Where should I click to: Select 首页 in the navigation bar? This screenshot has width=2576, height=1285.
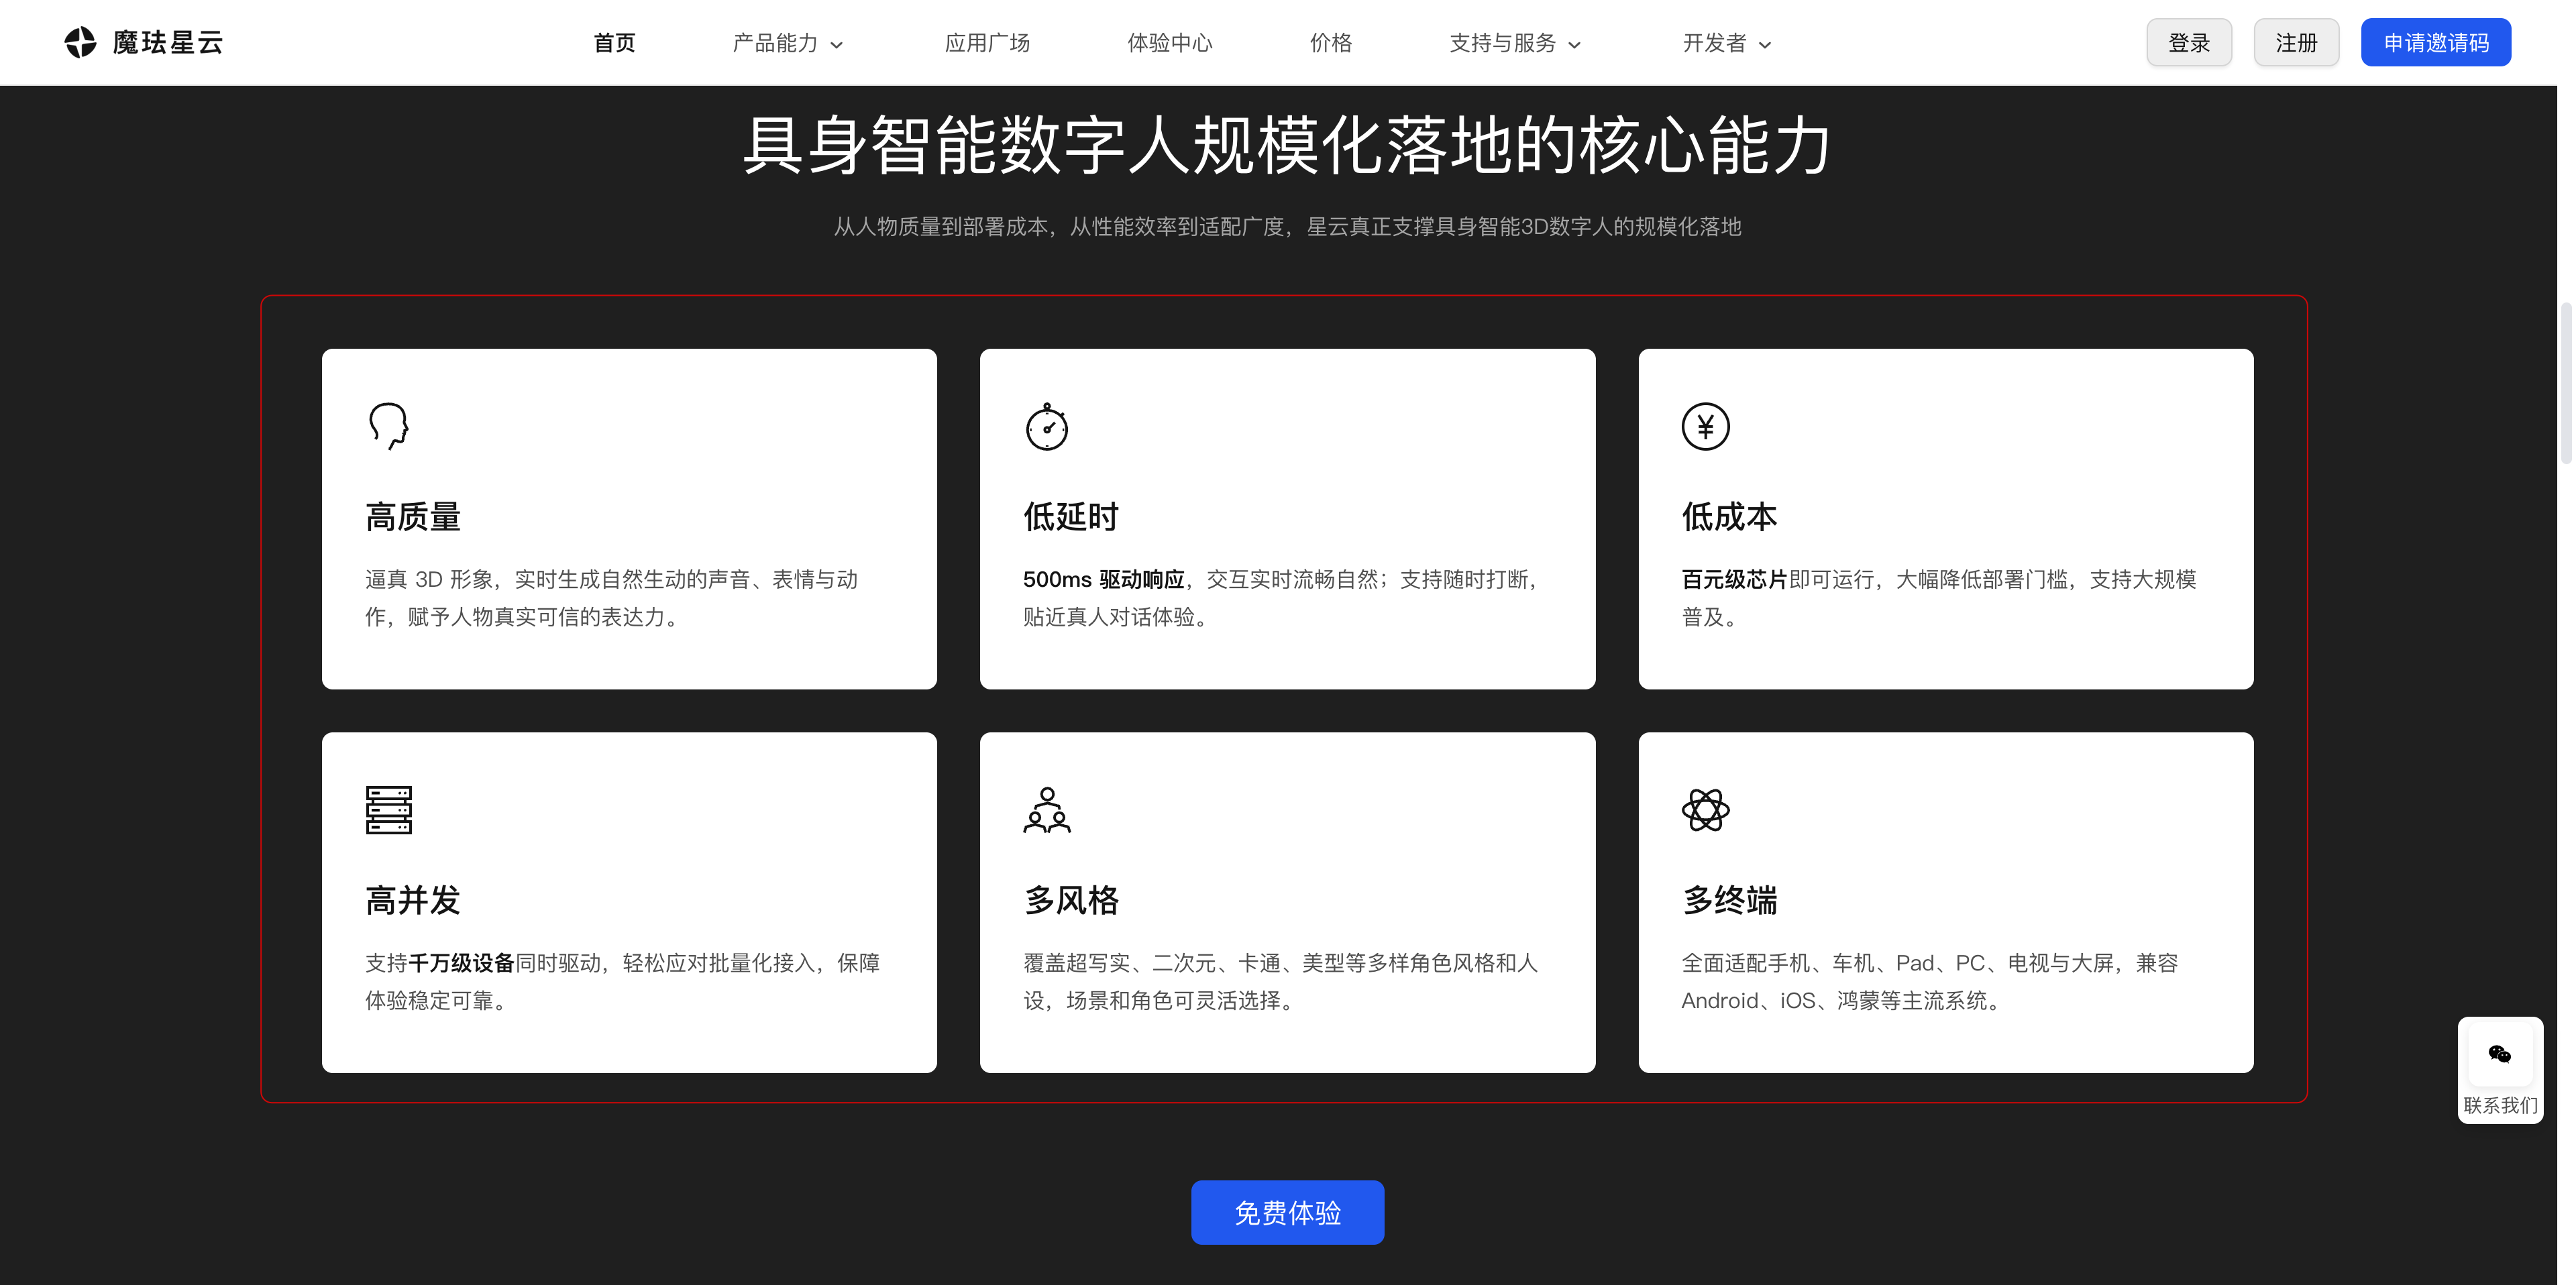(615, 42)
